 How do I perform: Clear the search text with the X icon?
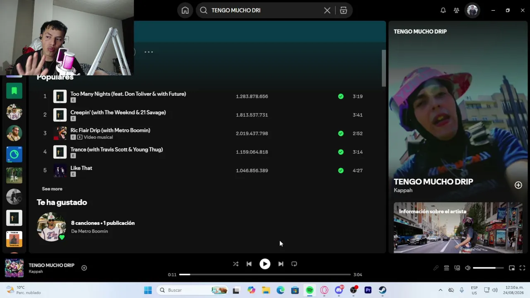click(x=327, y=10)
